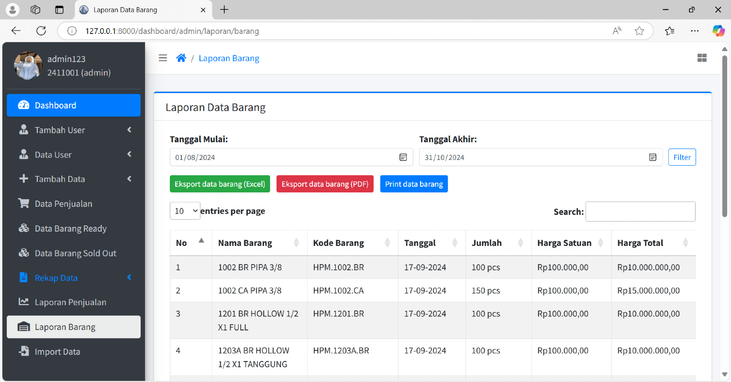Close the Laporan Data Barang tab
The image size is (731, 382).
click(x=203, y=10)
